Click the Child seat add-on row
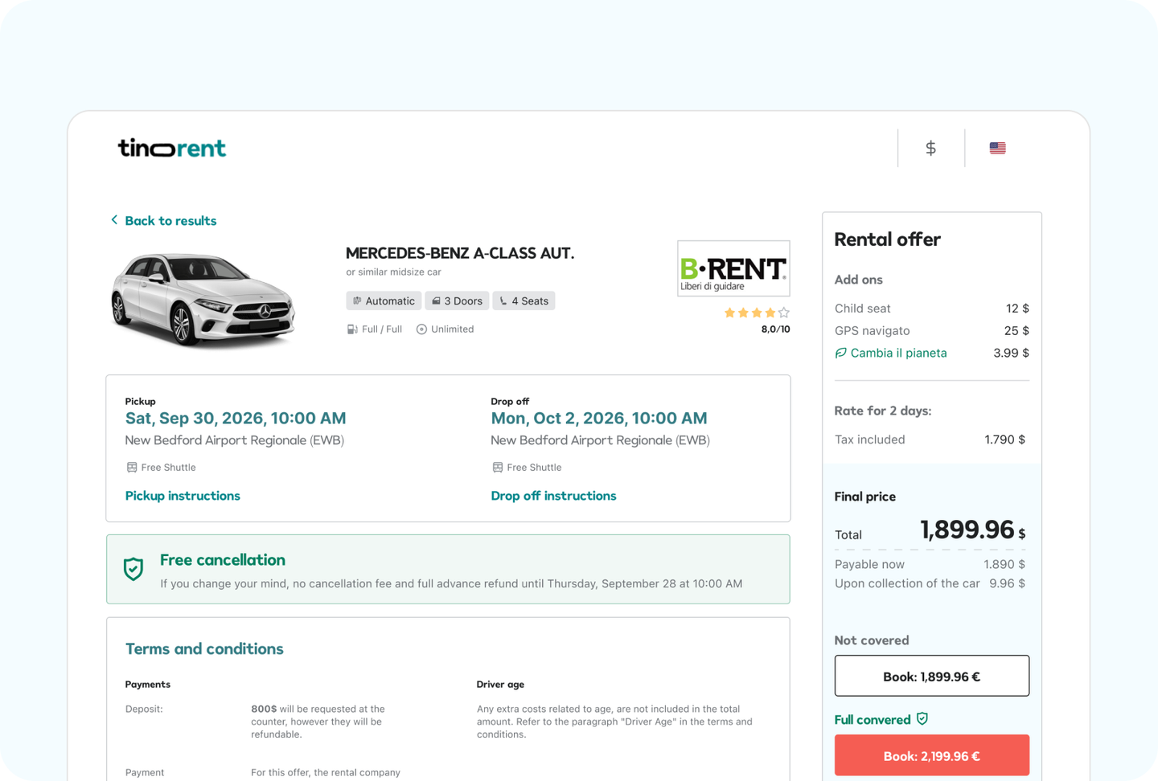The height and width of the screenshot is (781, 1158). (931, 309)
